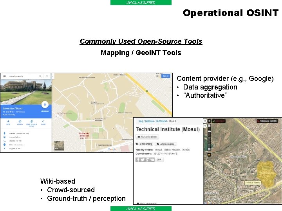Click the Google Maps search magnifier icon
Viewport: 282px width, 211px height.
click(40, 76)
